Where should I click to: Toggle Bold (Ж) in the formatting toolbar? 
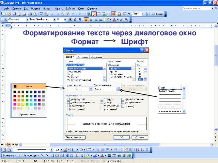click(70, 20)
